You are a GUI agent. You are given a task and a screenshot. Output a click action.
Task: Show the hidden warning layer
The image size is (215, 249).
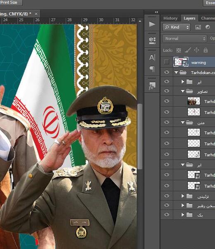pos(167,62)
